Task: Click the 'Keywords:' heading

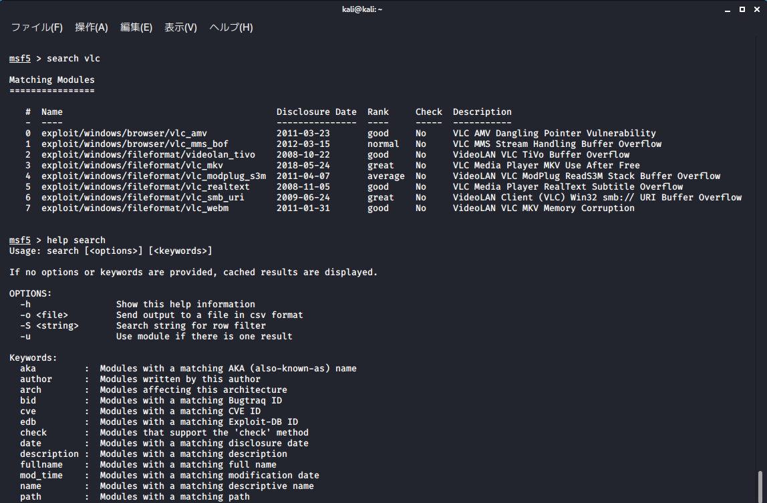Action: point(33,358)
